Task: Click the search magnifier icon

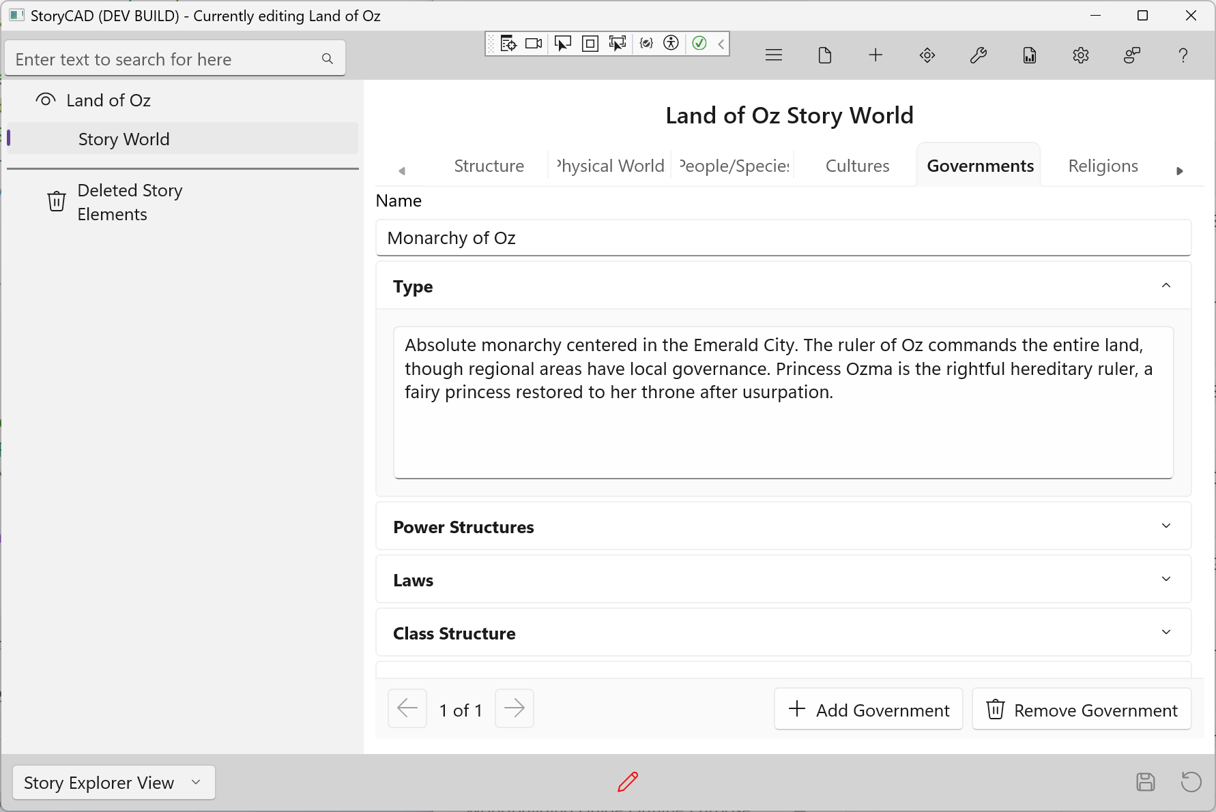Action: tap(328, 59)
